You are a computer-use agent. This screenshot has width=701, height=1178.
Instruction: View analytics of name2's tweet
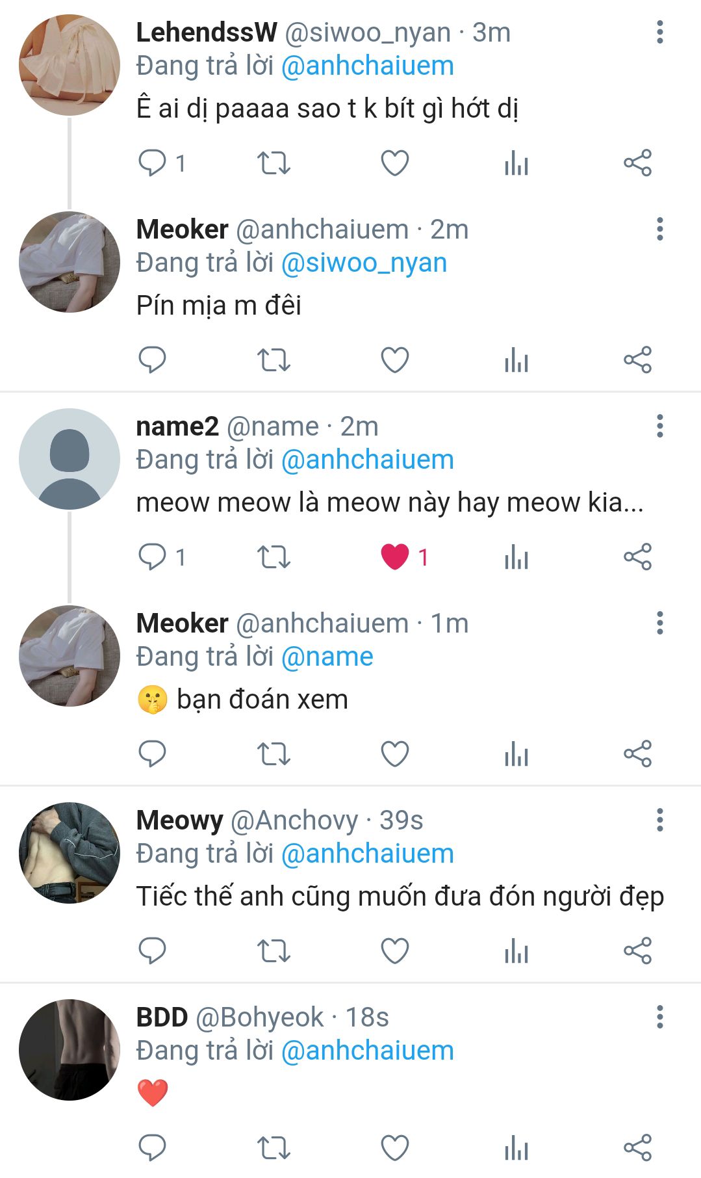click(x=516, y=556)
